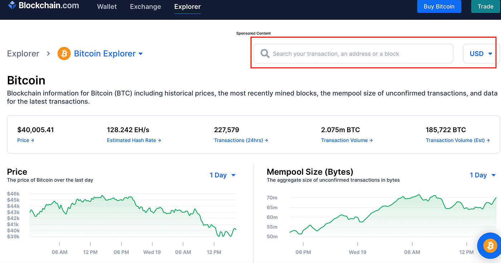The width and height of the screenshot is (501, 263).
Task: Open the Price chart 1 Day dropdown
Action: 223,175
